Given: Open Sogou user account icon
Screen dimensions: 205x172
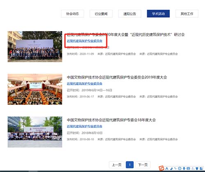Looking at the screenshot, I should click(x=193, y=168).
